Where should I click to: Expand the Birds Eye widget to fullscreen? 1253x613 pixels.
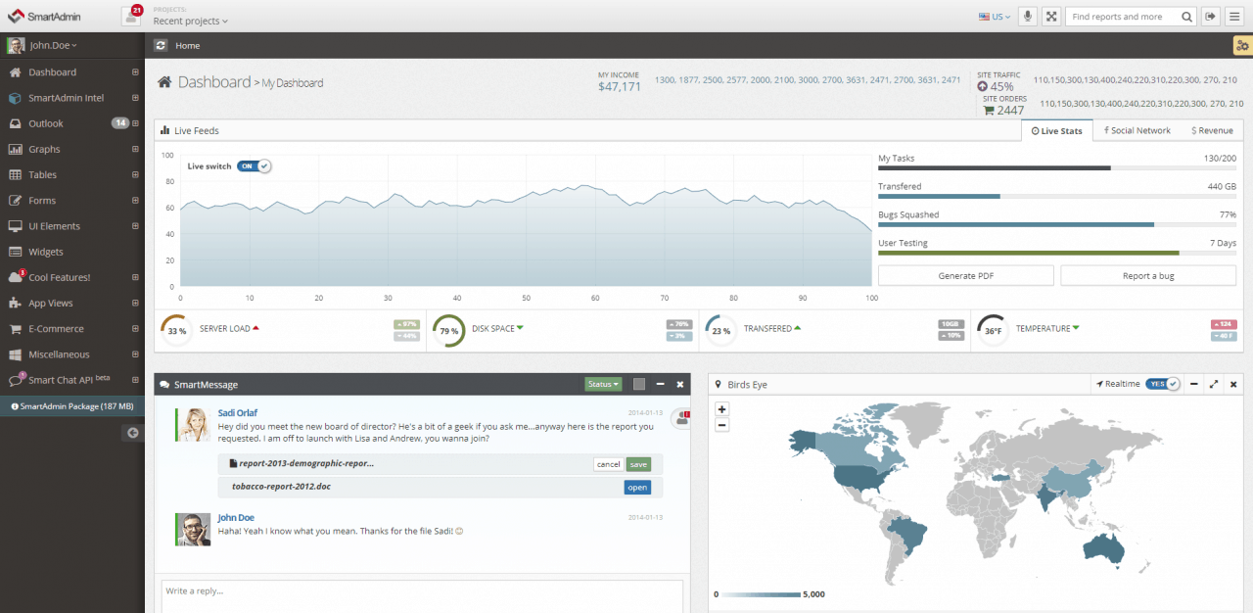[1214, 384]
